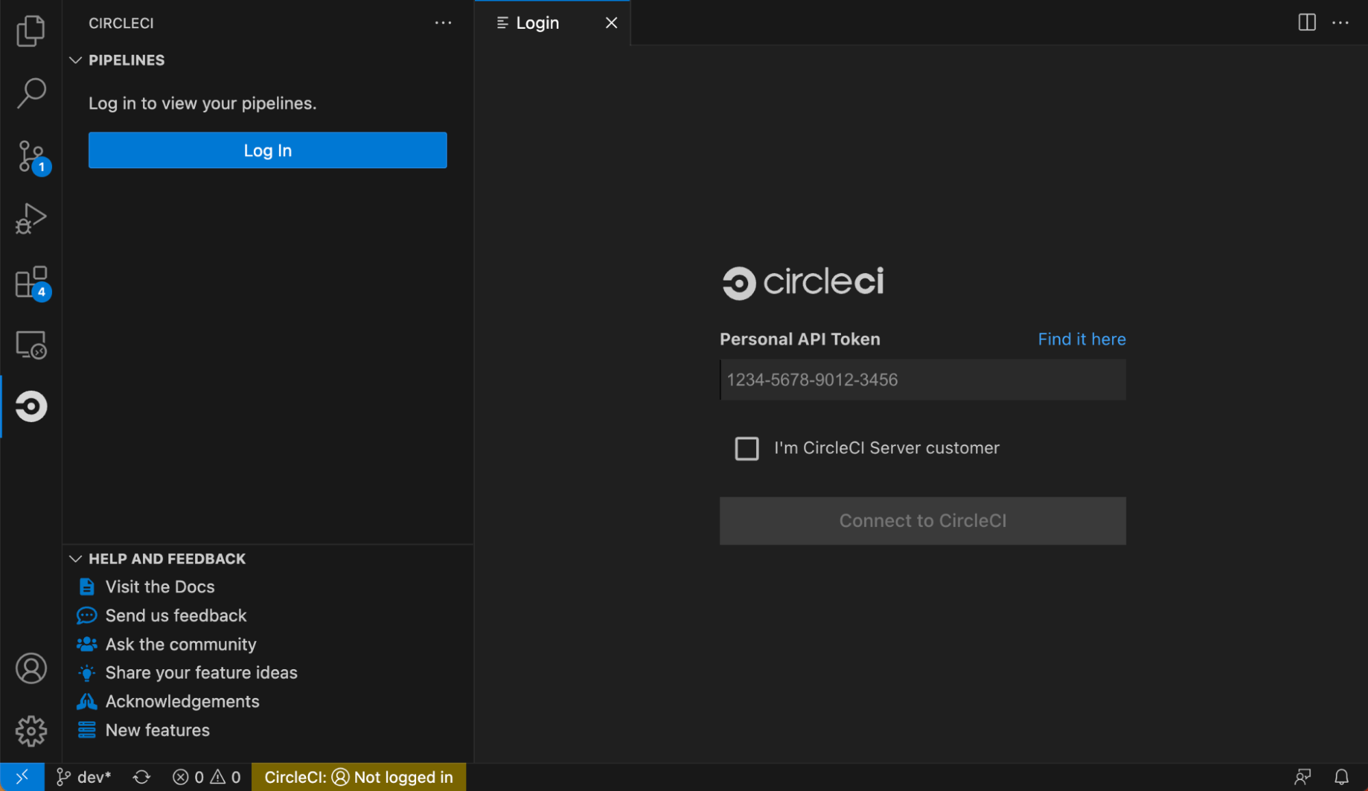
Task: Click the Personal API Token label
Action: coord(800,339)
